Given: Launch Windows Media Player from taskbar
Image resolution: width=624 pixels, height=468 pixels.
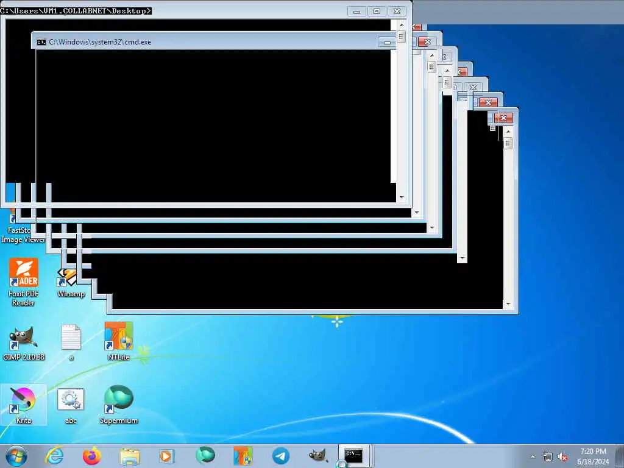Looking at the screenshot, I should 167,456.
